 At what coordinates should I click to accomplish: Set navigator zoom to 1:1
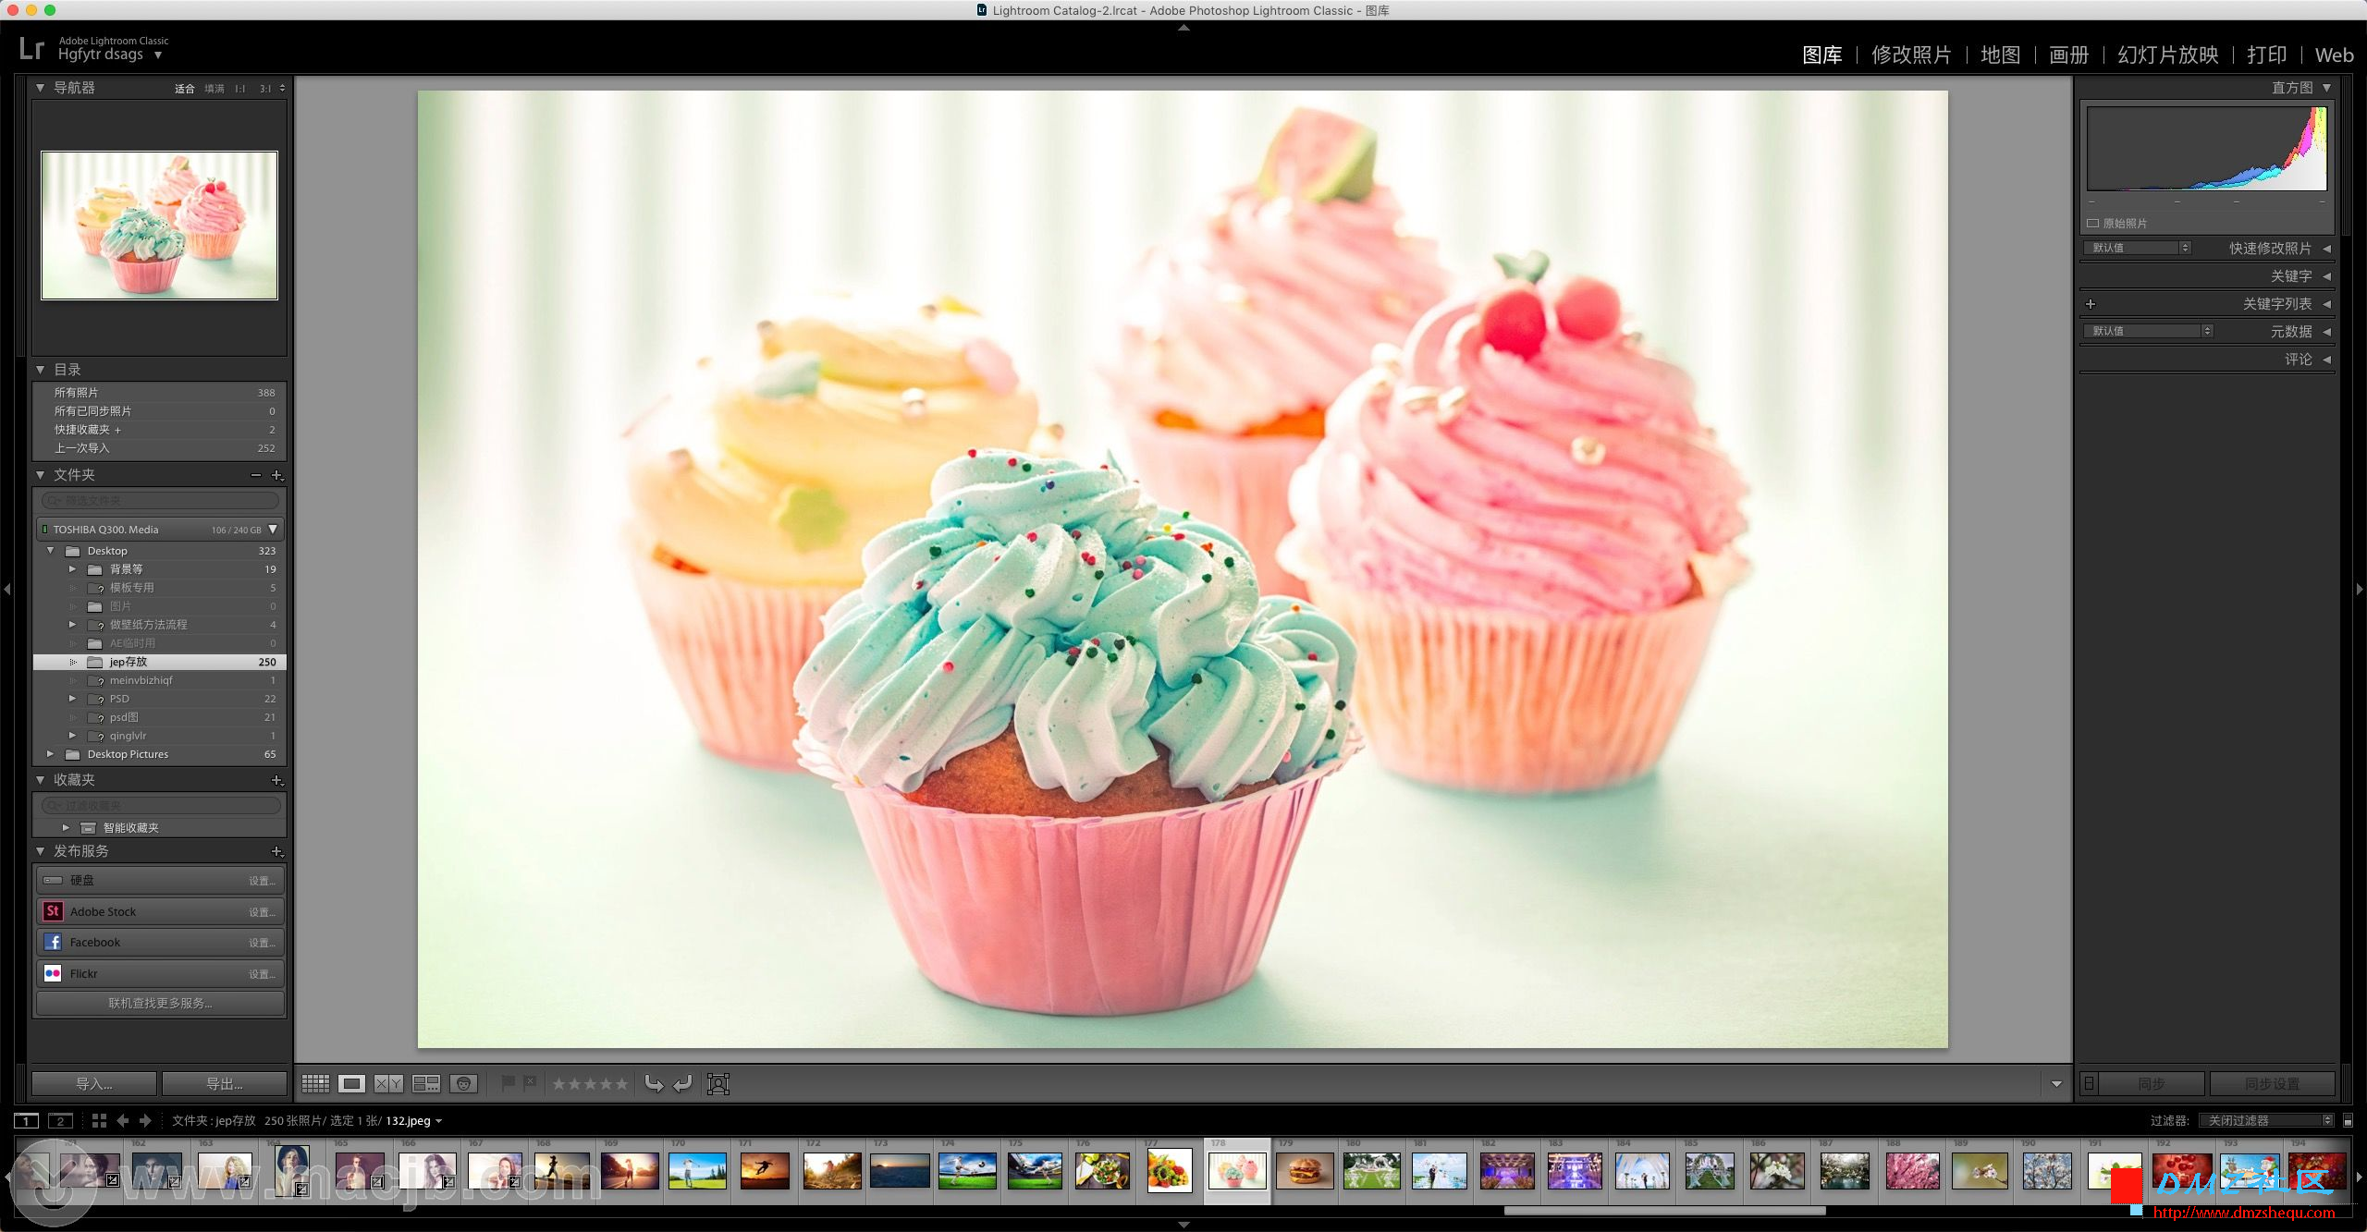pos(240,89)
